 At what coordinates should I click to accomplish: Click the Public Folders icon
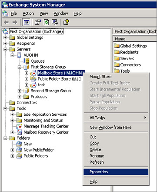point(19,156)
